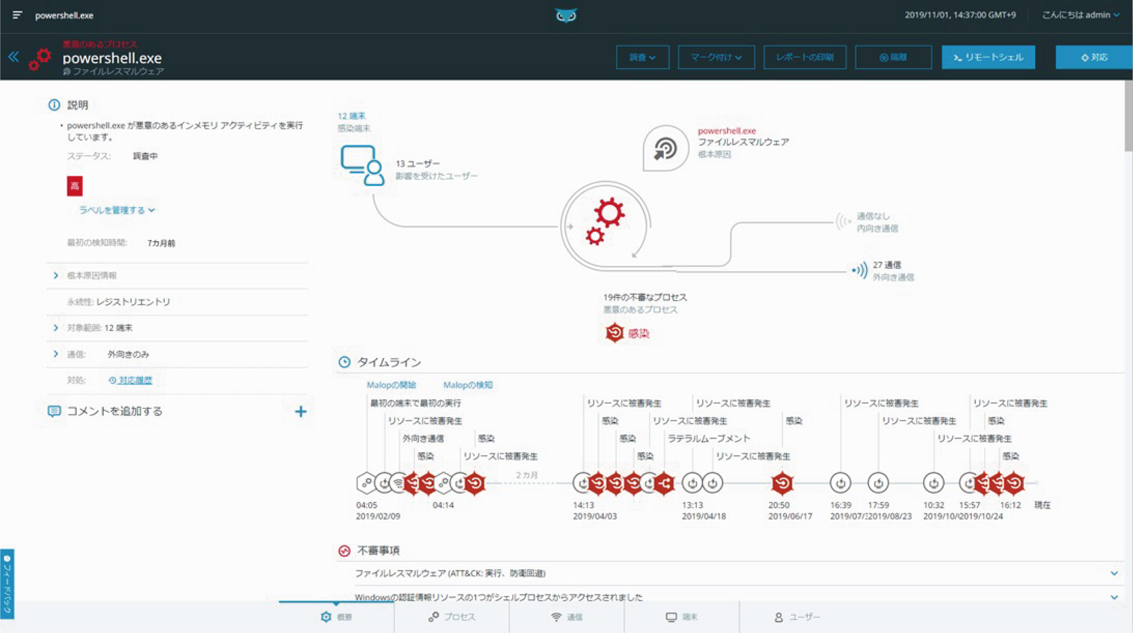This screenshot has height=633, width=1133.
Task: Go back using the double-chevron arrow
Action: tap(13, 57)
